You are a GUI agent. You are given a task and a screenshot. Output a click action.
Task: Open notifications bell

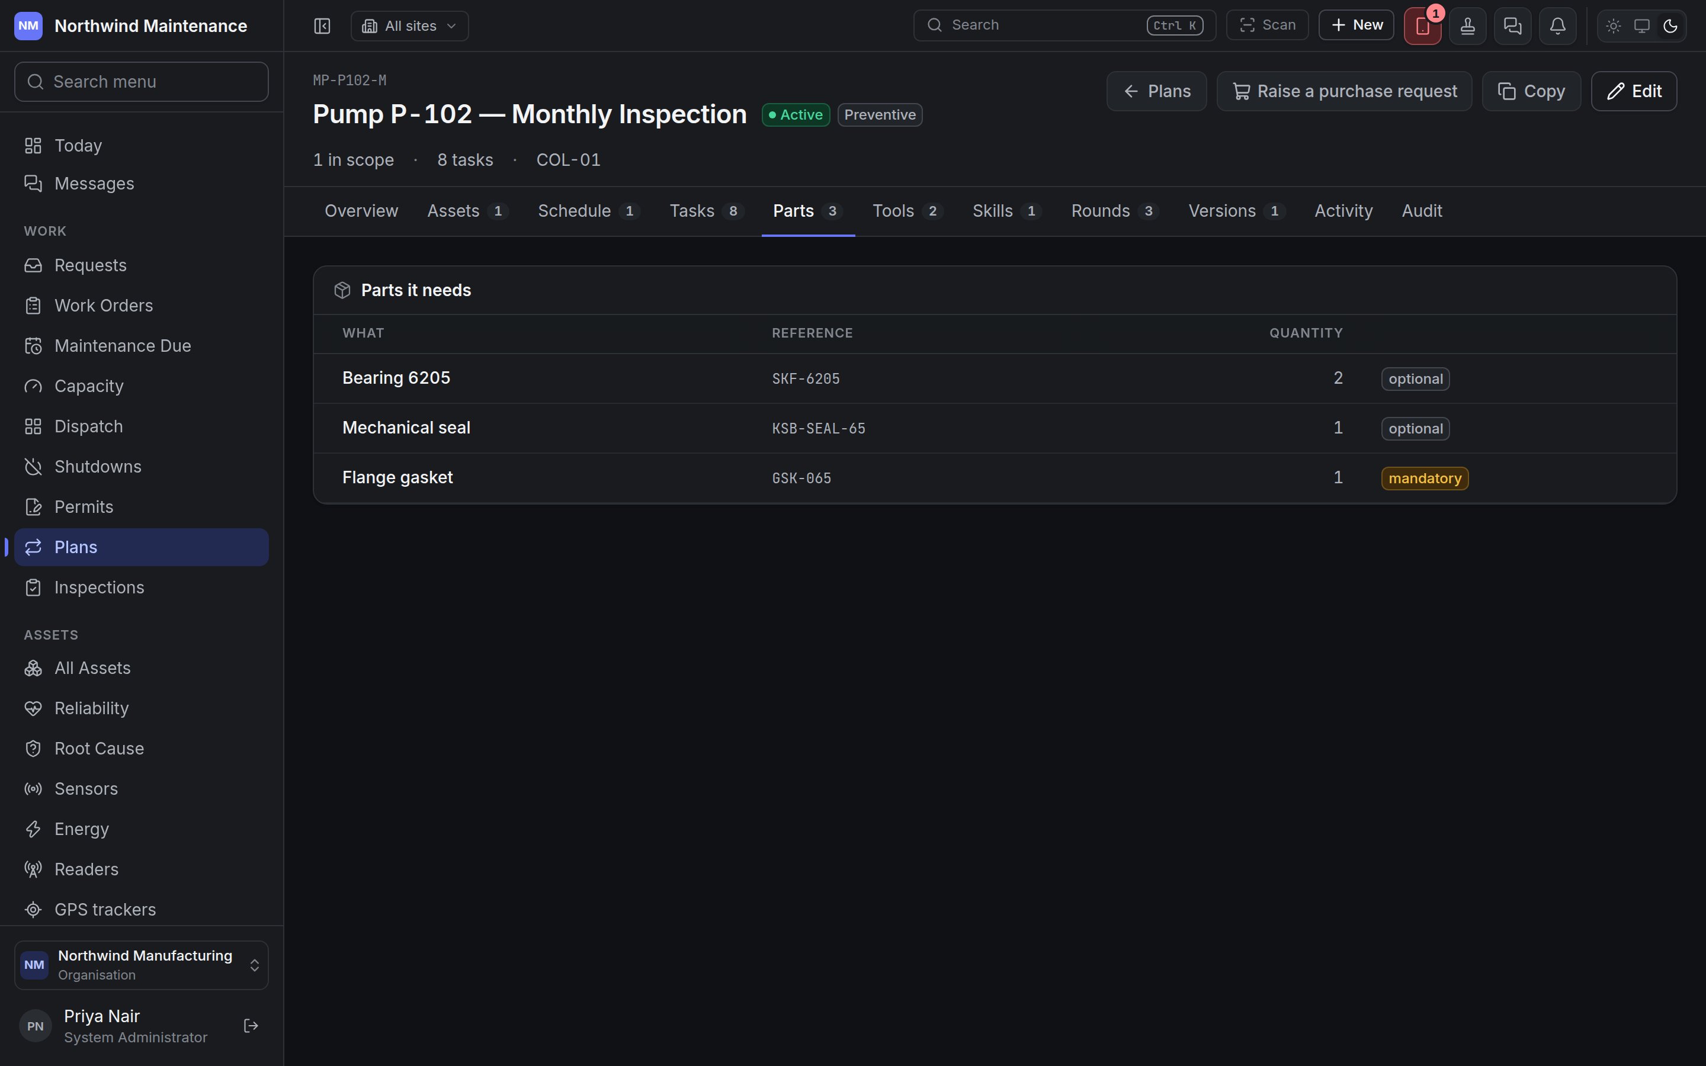pyautogui.click(x=1558, y=26)
